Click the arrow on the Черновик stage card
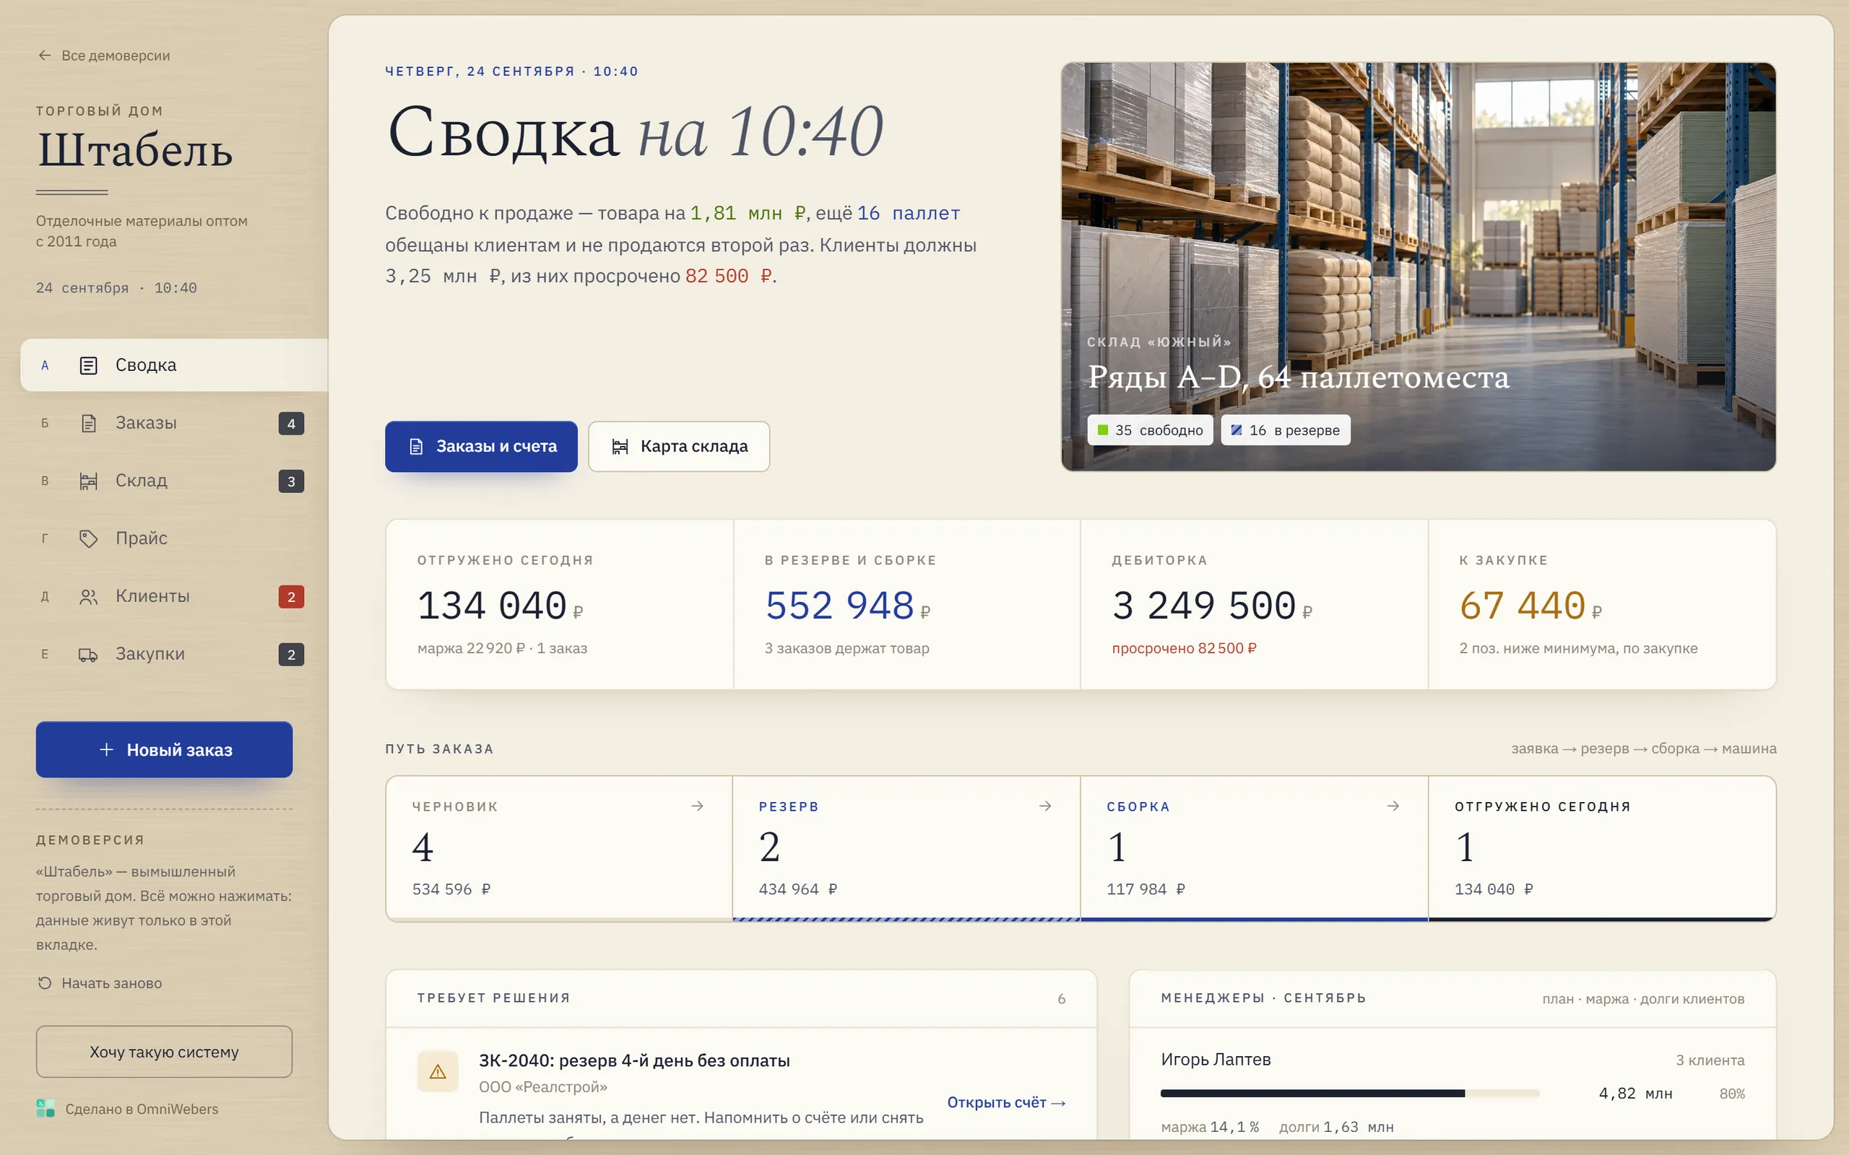Viewport: 1849px width, 1155px height. pos(697,806)
